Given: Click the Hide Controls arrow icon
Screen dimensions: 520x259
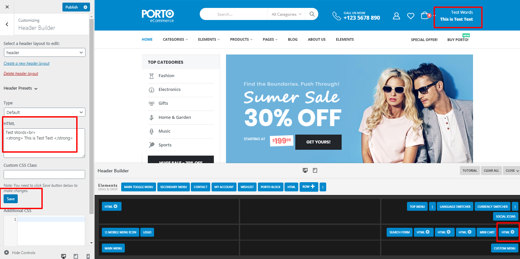Looking at the screenshot, I should pyautogui.click(x=7, y=252).
